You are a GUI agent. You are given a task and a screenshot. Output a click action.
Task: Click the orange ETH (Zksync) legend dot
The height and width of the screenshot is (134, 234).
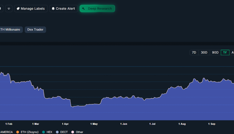coord(17,132)
